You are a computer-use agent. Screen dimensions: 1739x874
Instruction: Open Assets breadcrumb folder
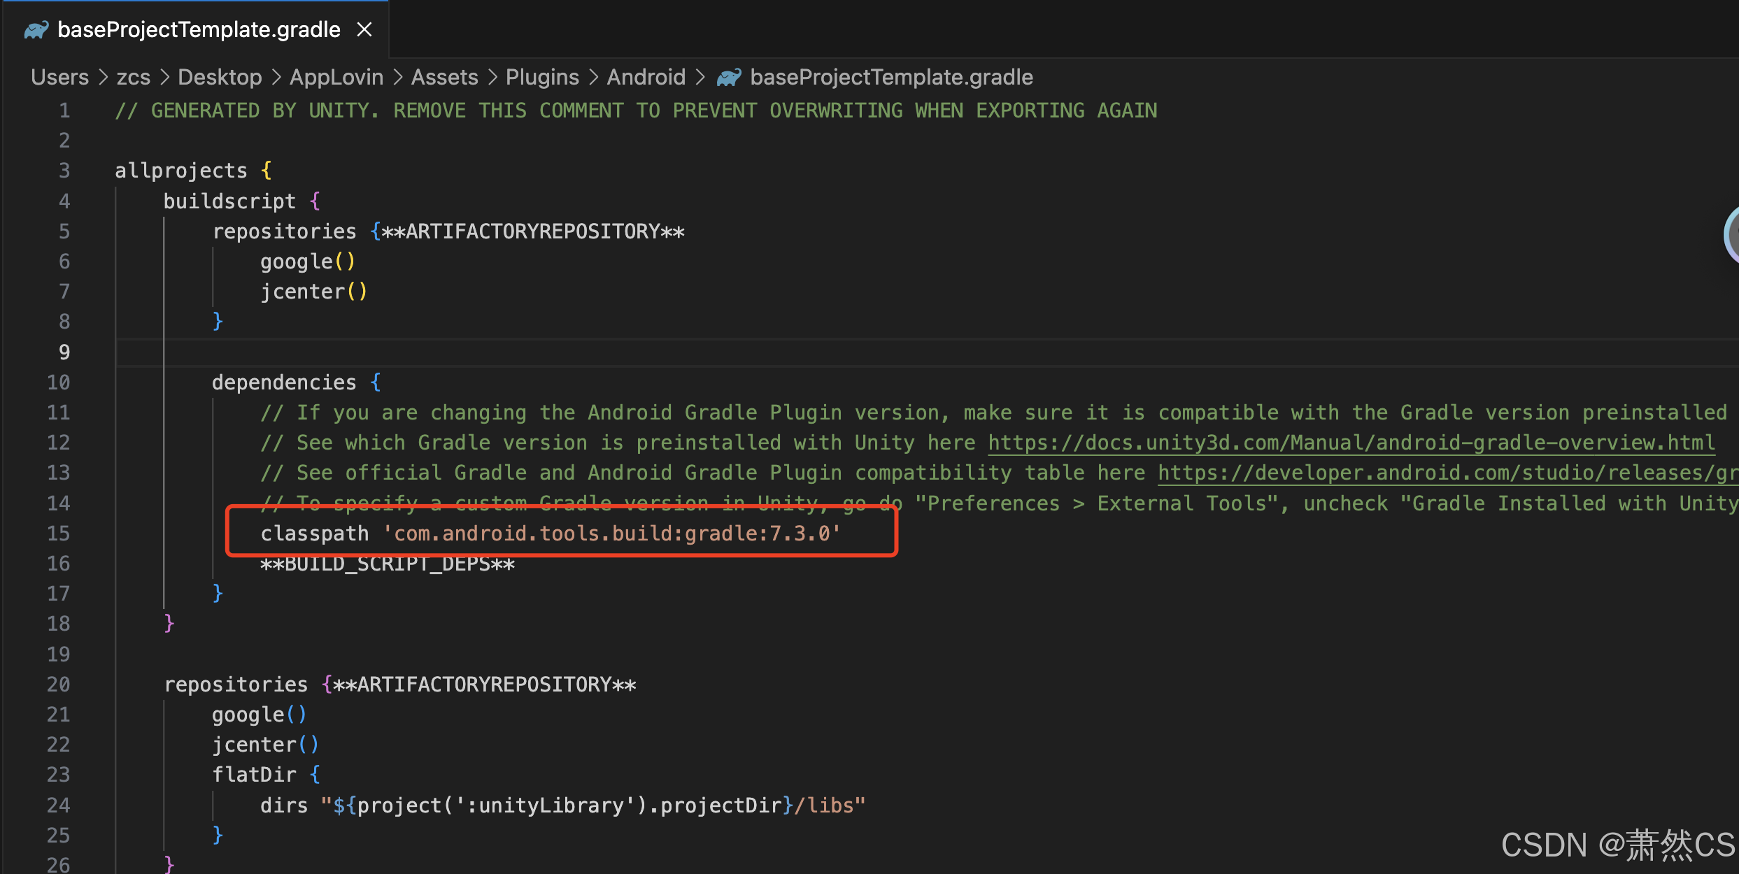[x=444, y=77]
